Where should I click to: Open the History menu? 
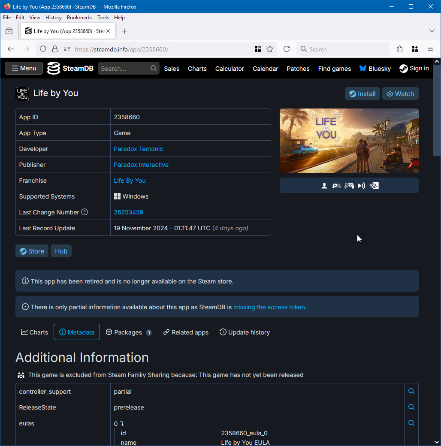(54, 18)
